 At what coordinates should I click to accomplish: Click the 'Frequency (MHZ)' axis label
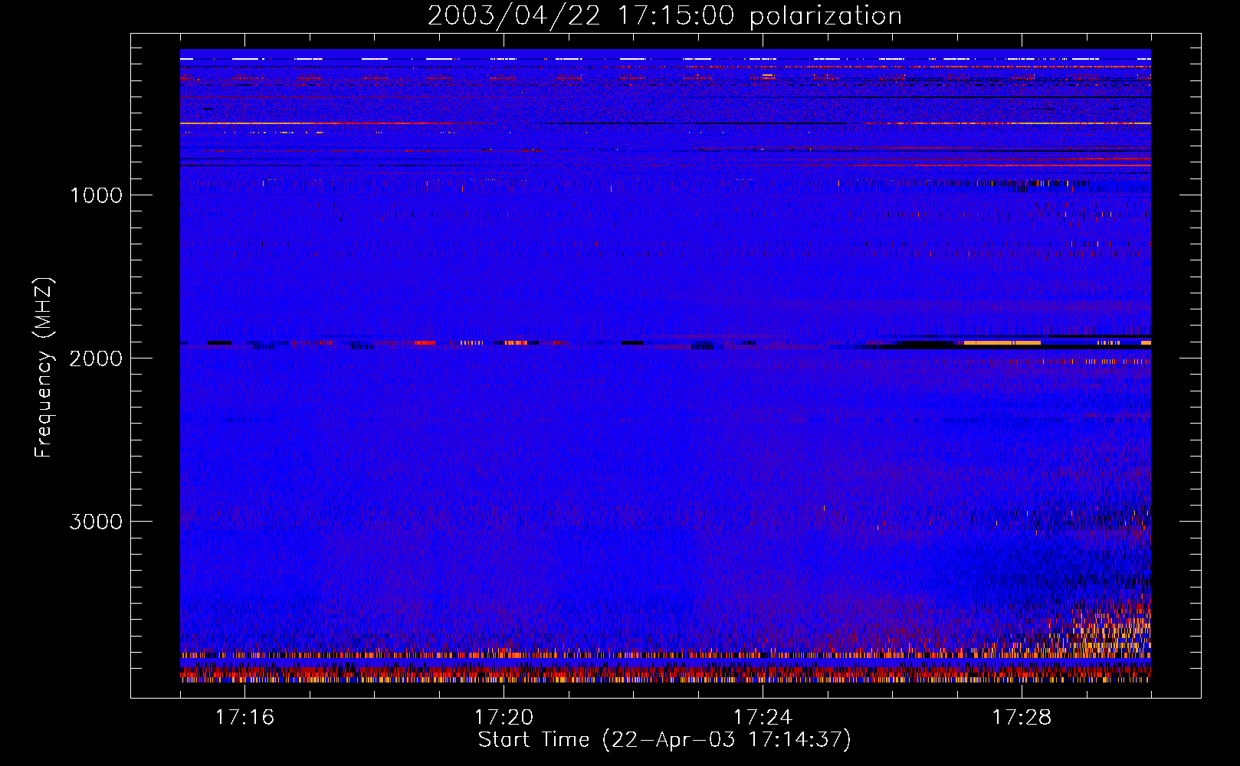(x=44, y=367)
